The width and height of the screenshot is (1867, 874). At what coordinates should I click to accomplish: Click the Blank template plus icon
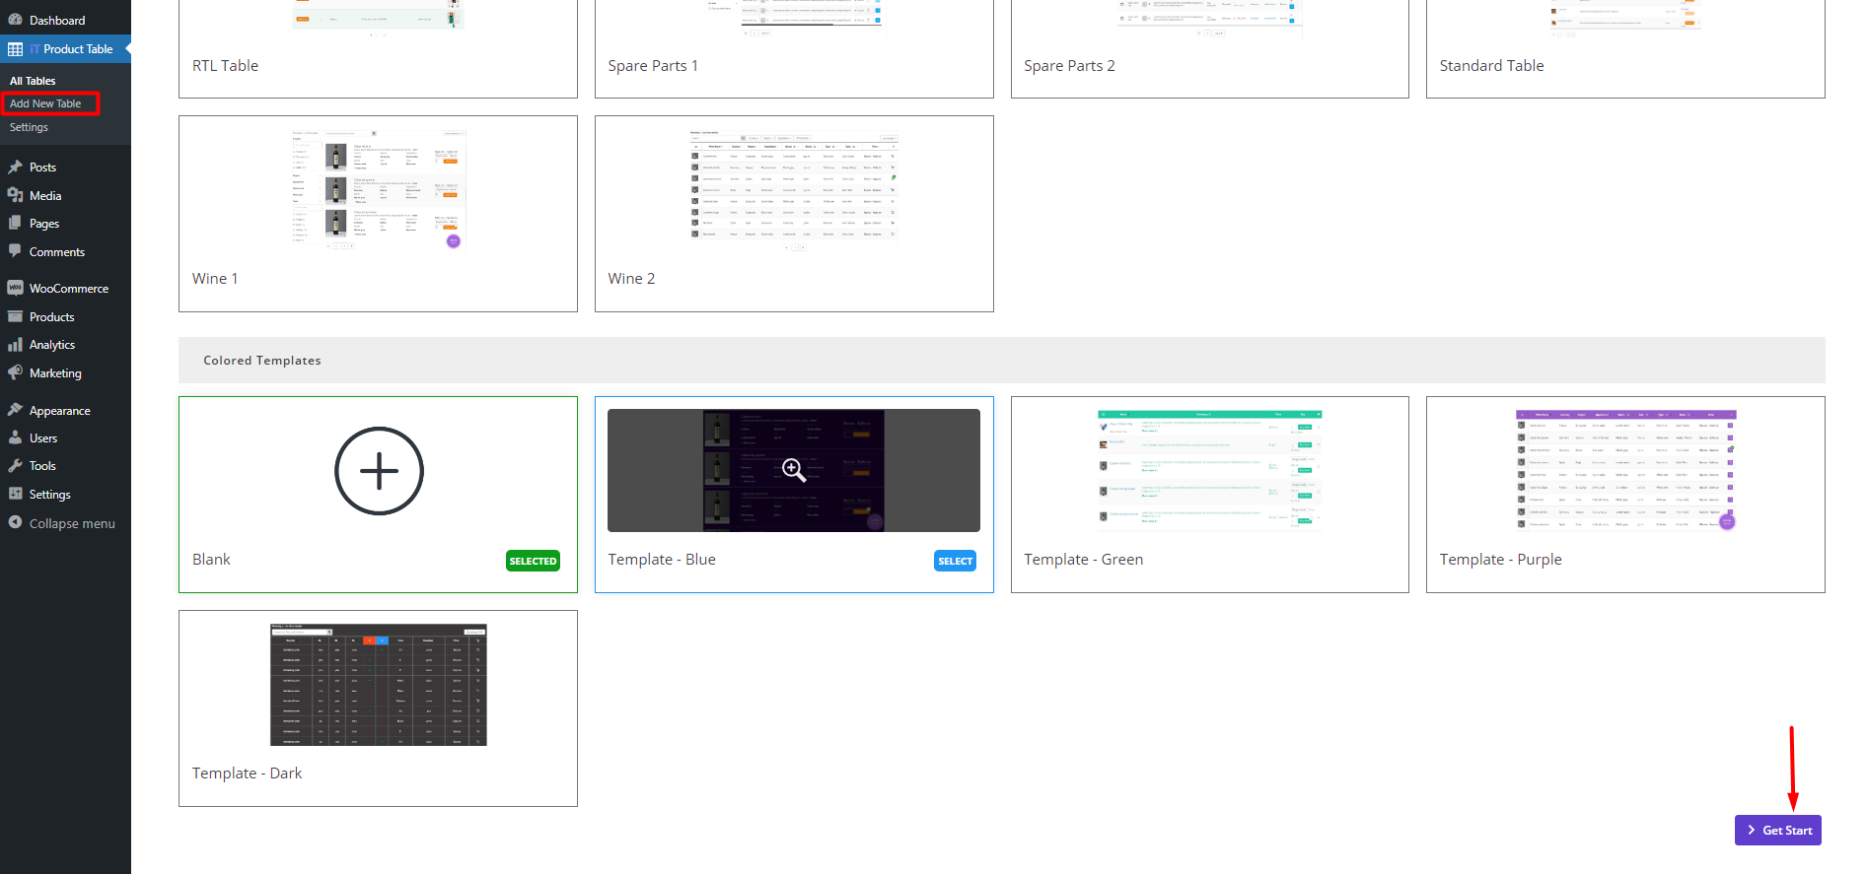coord(379,471)
